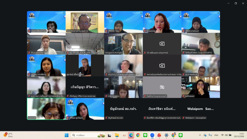Image resolution: width=247 pixels, height=139 pixels.
Task: Open the ENG input language switcher
Action: click(216, 135)
